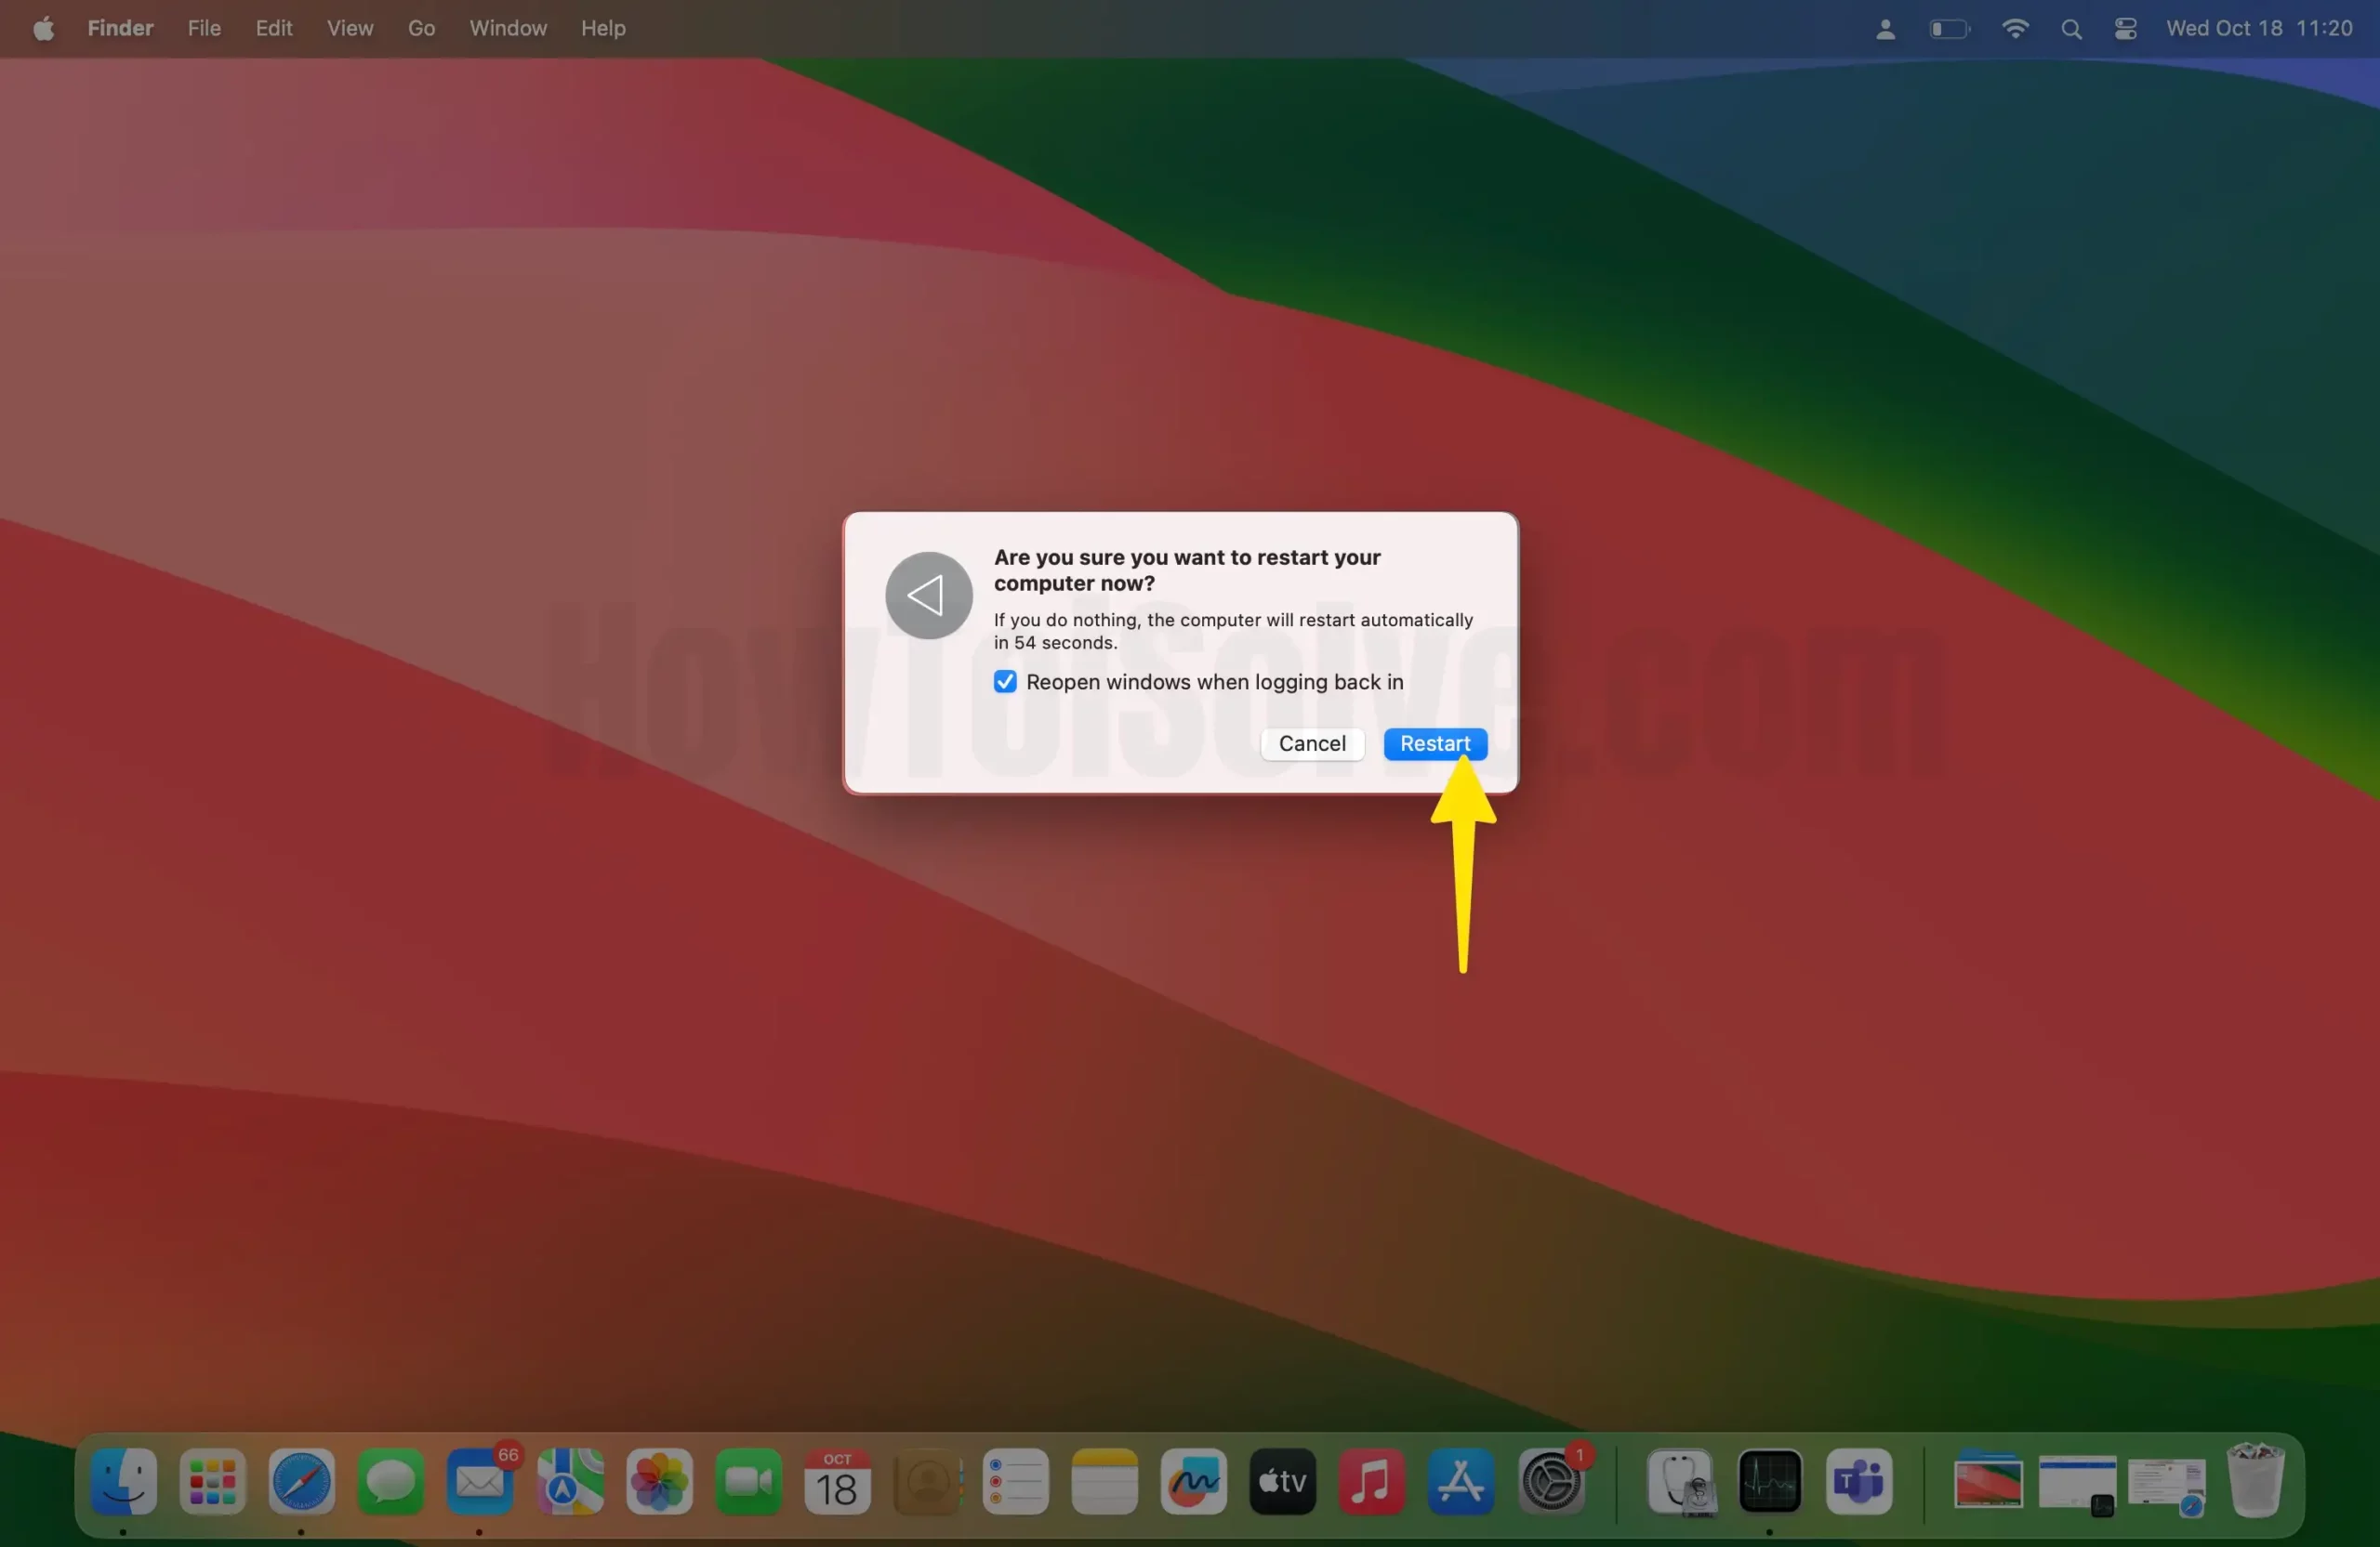Uncheck Reopen windows when logging back in
2380x1547 pixels.
[x=1005, y=682]
